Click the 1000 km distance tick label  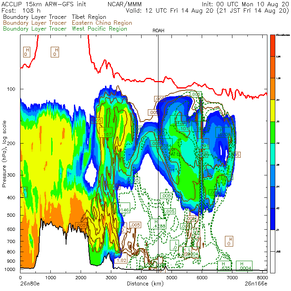(50, 278)
